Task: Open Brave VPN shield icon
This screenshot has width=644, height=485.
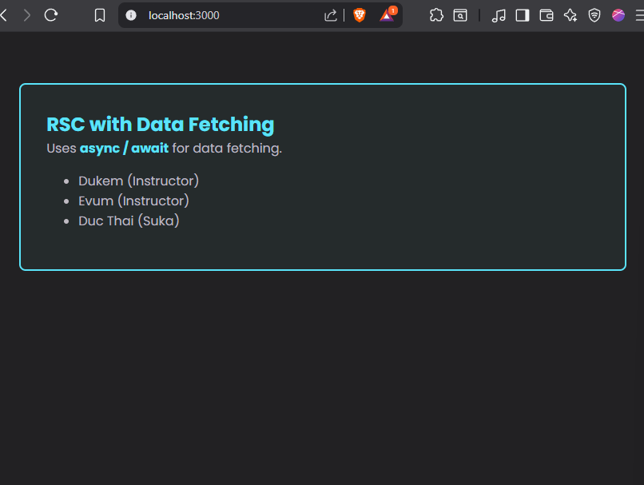Action: [x=594, y=15]
